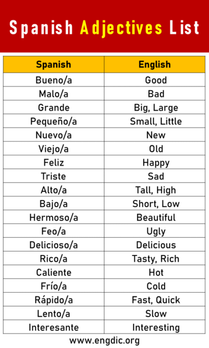209x348 pixels.
Task: Click the English column header
Action: pos(155,65)
